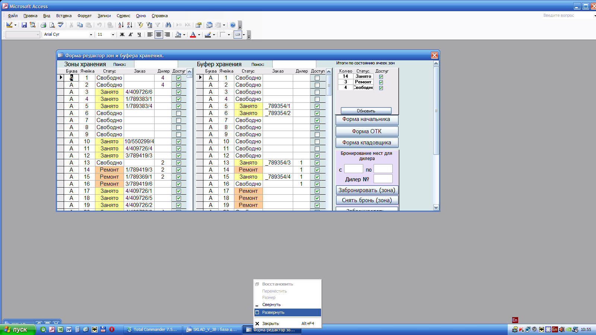The height and width of the screenshot is (335, 596).
Task: Click the Find binoculars icon
Action: coord(168,25)
